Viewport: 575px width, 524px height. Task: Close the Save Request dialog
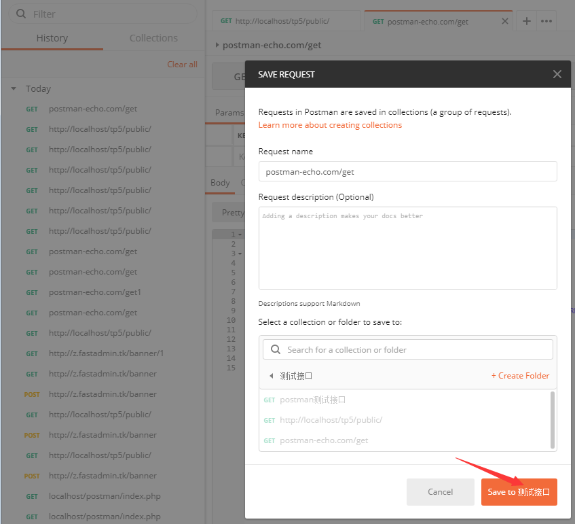point(557,74)
